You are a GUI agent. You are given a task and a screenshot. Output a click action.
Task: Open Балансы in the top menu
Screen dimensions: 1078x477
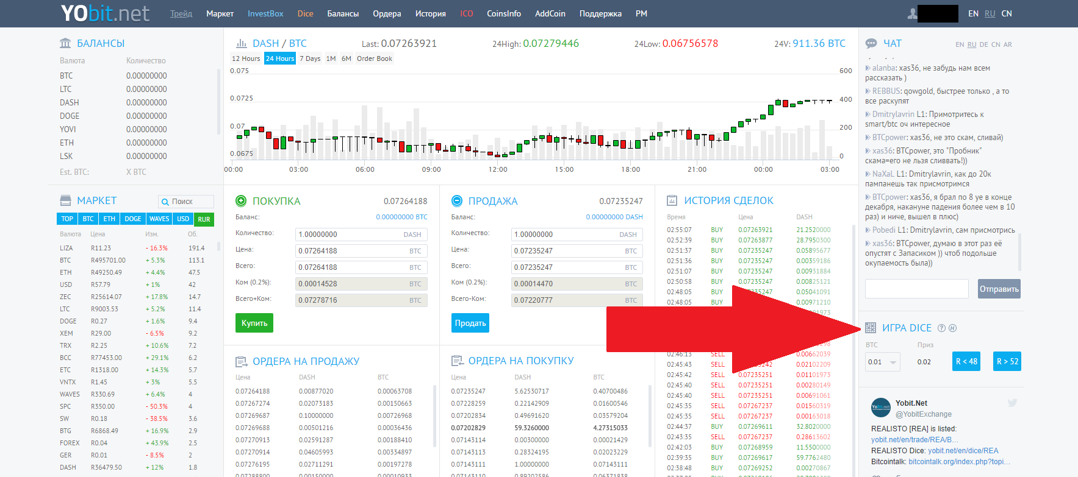click(x=343, y=13)
